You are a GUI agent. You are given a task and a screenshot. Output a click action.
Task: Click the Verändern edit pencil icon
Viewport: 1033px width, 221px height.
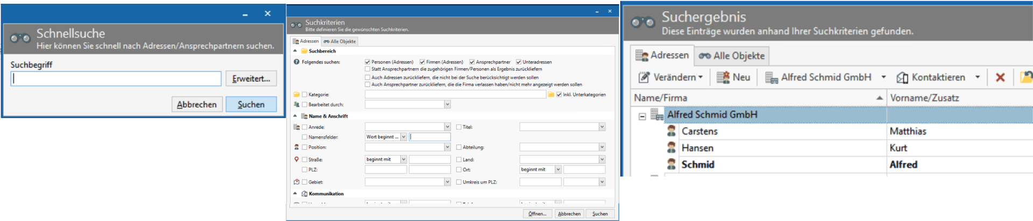pyautogui.click(x=643, y=78)
